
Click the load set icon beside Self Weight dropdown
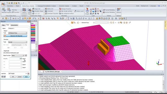[28, 74]
